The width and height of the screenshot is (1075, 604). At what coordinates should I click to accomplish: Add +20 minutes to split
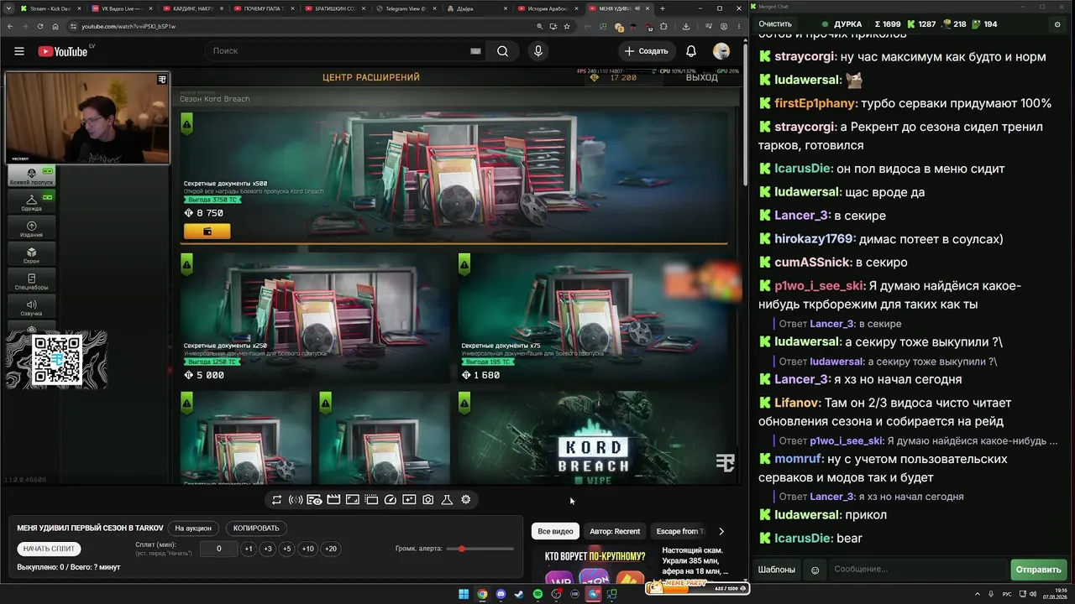click(331, 549)
